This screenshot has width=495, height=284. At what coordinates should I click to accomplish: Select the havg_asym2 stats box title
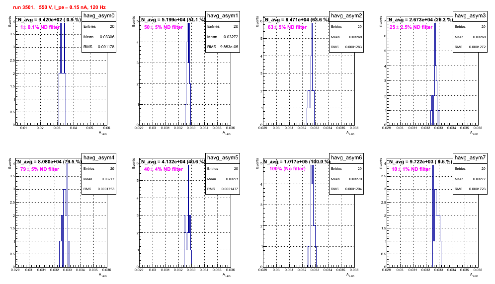tap(346, 16)
